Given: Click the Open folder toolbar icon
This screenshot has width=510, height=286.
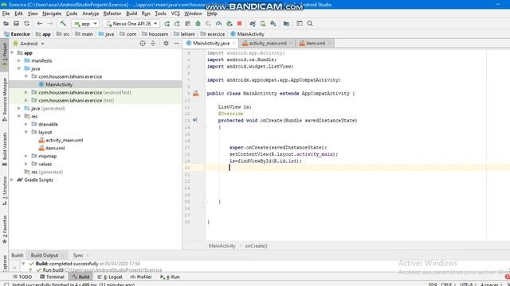Looking at the screenshot, I should pos(6,24).
